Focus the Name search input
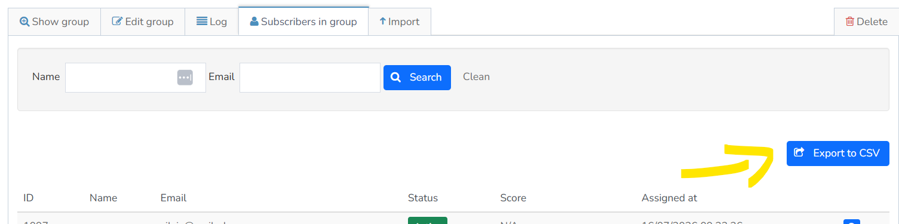Image resolution: width=899 pixels, height=224 pixels. tap(136, 78)
